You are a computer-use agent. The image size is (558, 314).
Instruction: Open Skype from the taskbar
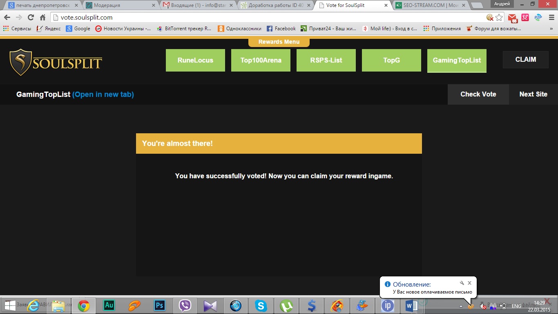tap(261, 305)
